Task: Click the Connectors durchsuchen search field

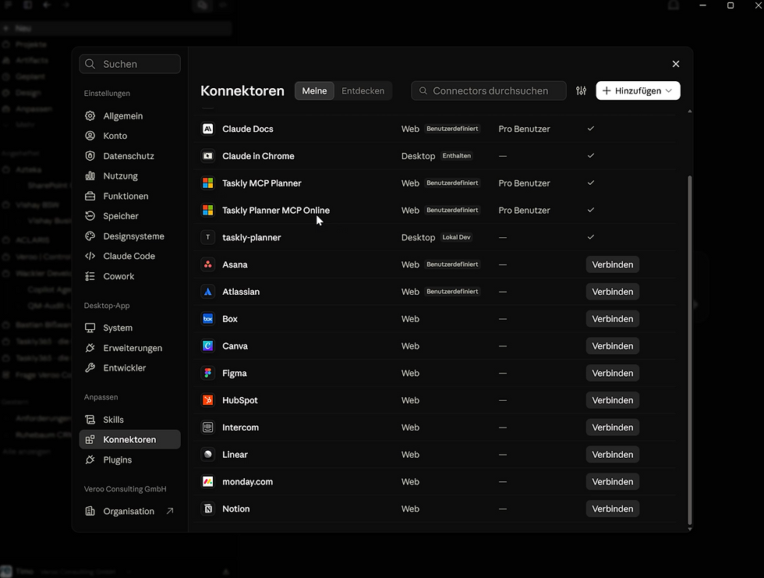Action: 489,90
